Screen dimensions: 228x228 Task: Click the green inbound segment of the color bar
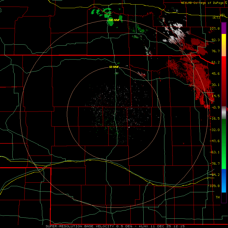224,144
